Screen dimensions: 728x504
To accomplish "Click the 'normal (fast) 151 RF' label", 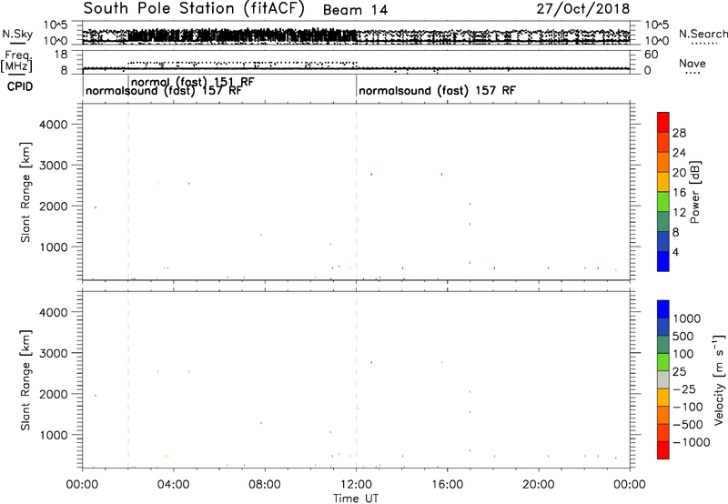I will (x=193, y=82).
